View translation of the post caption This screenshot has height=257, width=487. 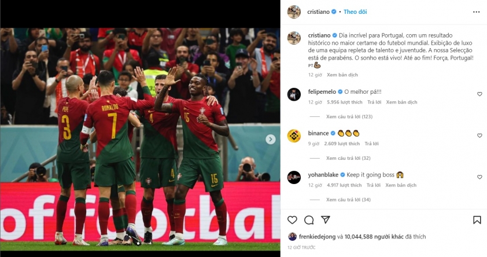pos(342,75)
